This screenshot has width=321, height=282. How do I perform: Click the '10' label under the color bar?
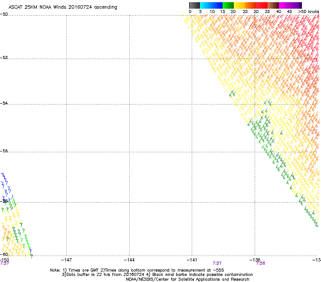212,12
